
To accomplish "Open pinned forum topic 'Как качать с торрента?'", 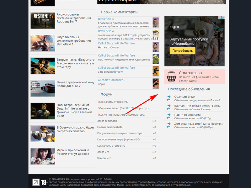I will coord(113,102).
